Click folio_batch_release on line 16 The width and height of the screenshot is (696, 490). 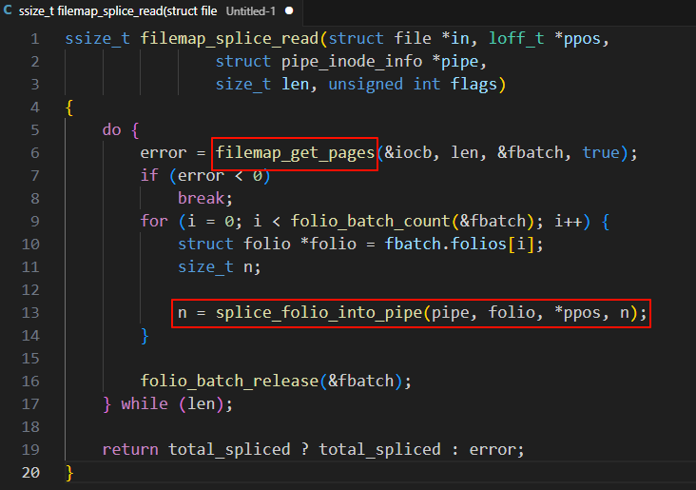pos(229,382)
